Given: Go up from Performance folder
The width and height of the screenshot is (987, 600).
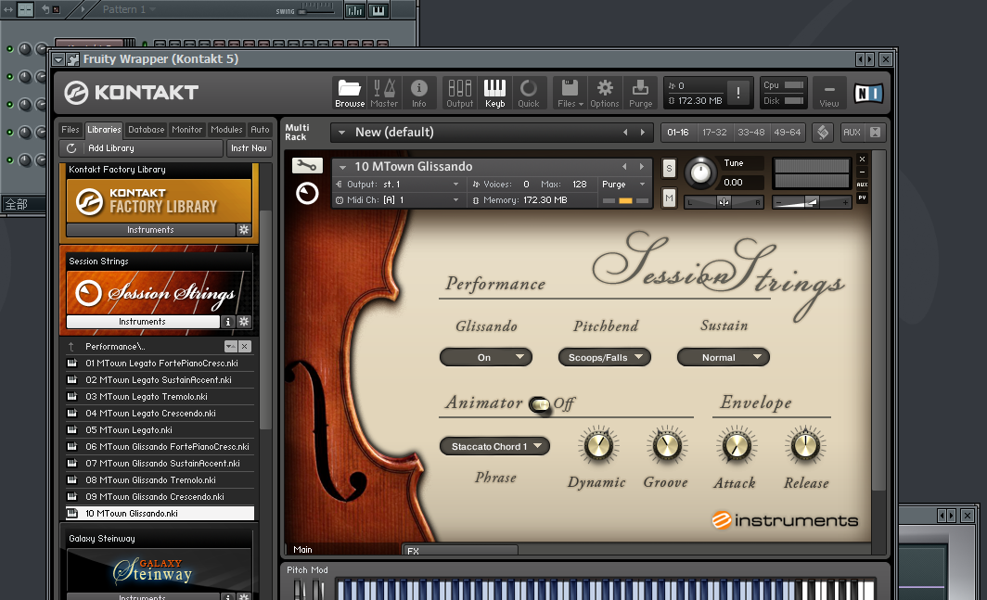Looking at the screenshot, I should [71, 346].
